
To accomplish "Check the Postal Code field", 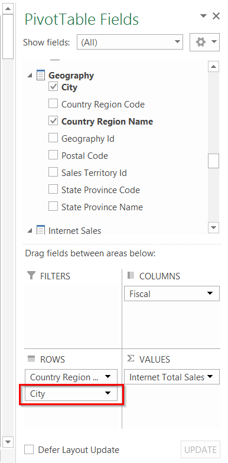I will (53, 155).
